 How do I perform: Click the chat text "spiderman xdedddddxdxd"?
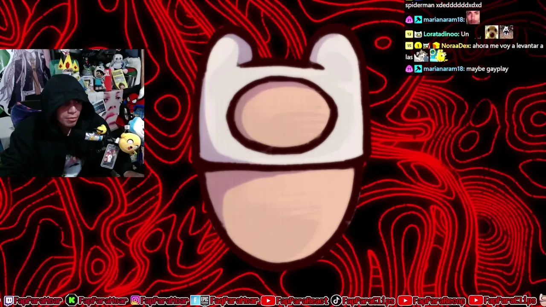pos(443,5)
